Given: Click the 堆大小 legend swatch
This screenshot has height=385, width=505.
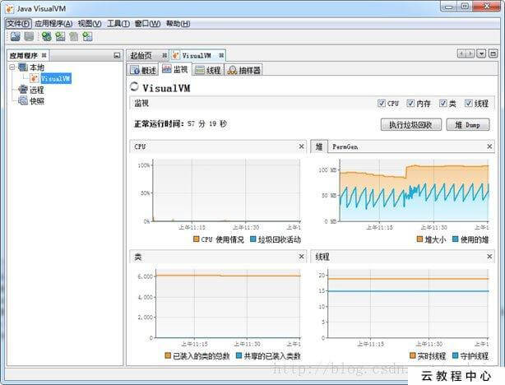Looking at the screenshot, I should tap(419, 239).
